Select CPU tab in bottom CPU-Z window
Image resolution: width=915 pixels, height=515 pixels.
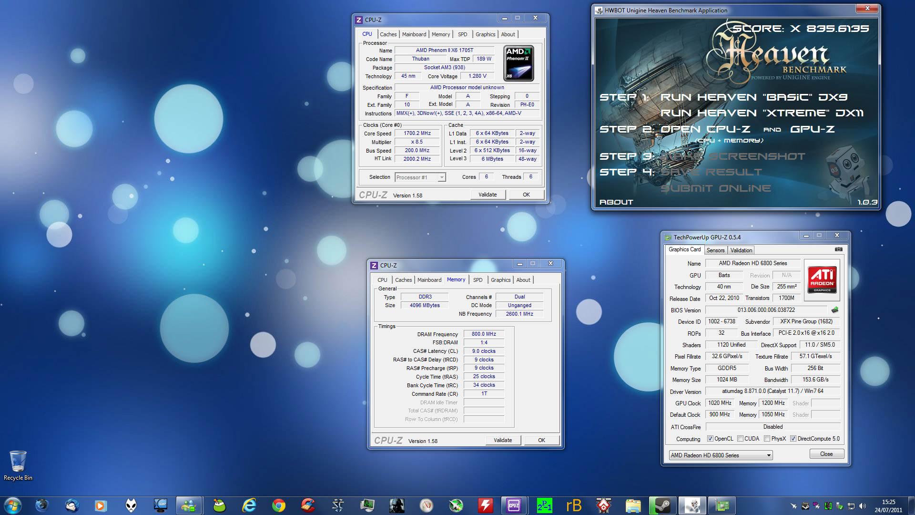[382, 280]
